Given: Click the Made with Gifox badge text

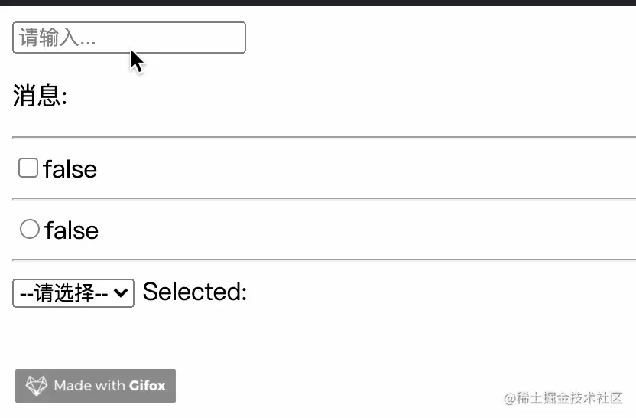Looking at the screenshot, I should point(109,386).
